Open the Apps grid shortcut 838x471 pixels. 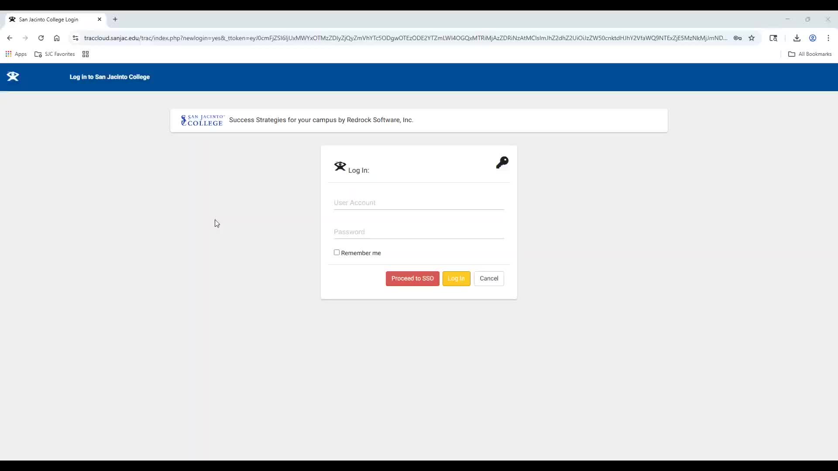[16, 54]
